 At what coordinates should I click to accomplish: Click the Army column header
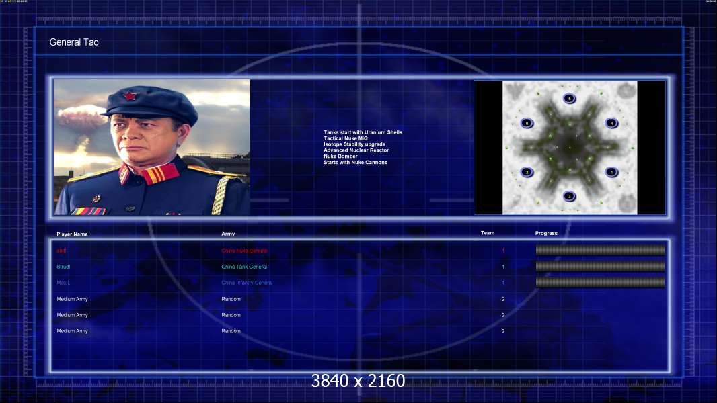[228, 234]
